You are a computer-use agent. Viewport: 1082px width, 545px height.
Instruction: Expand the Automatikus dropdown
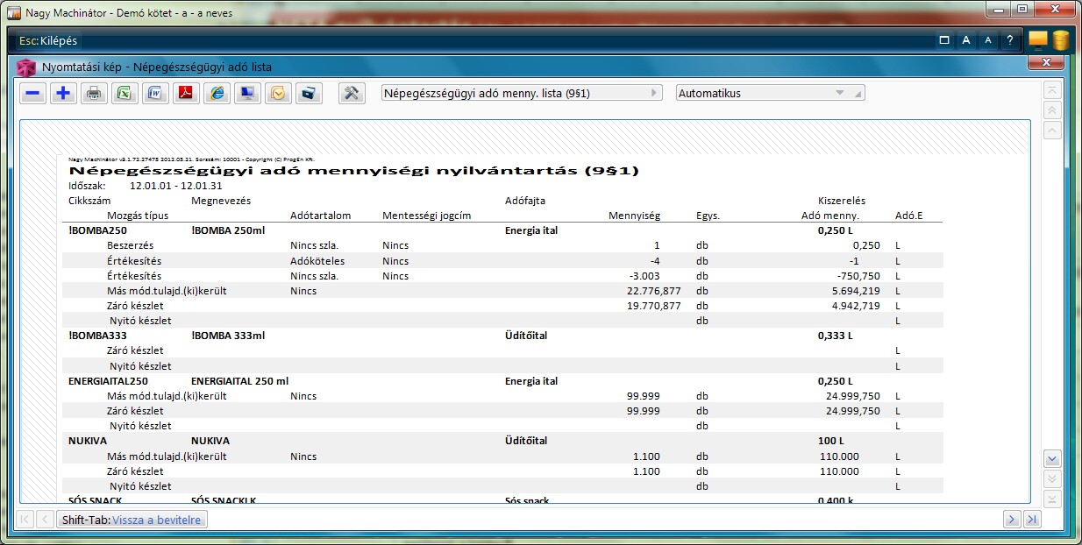click(770, 93)
